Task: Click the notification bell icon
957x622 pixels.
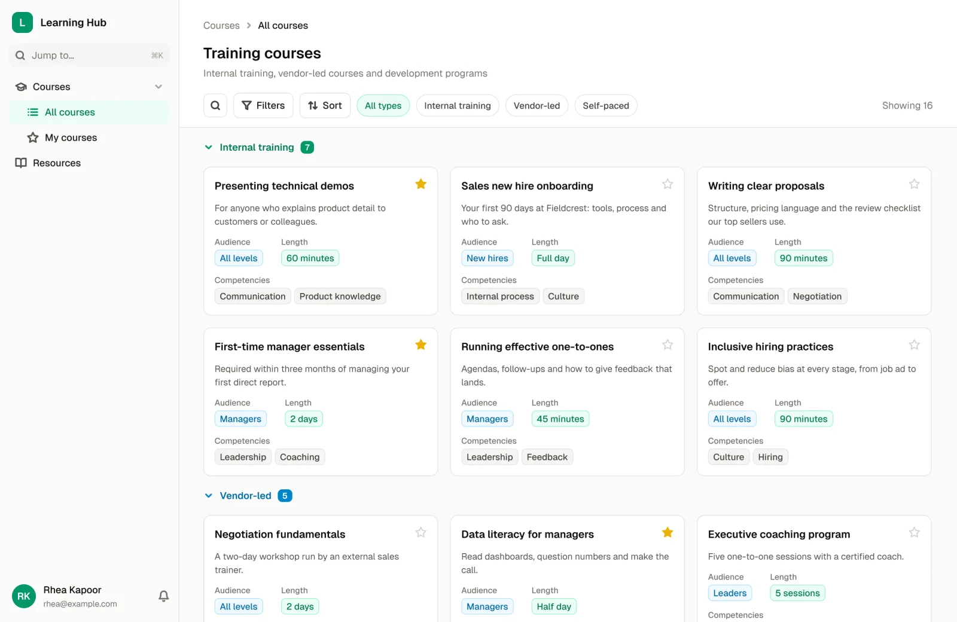Action: 163,596
